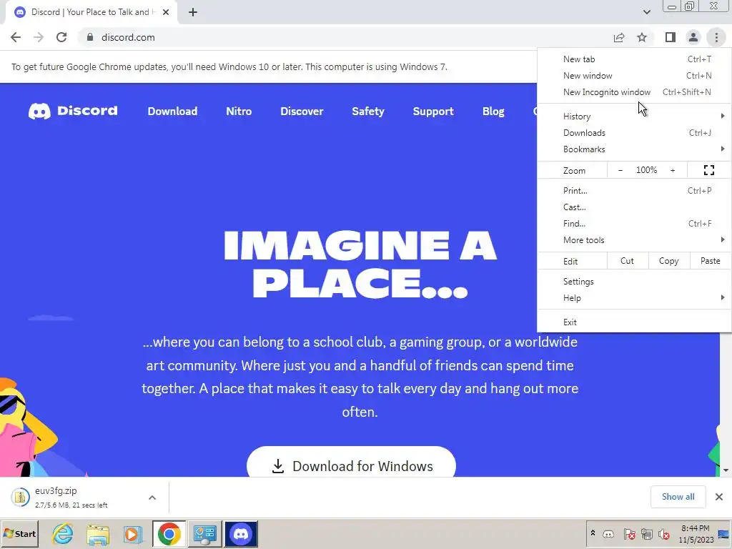Click the euv3fg.zip file icon in downloads bar
This screenshot has height=549, width=732.
(20, 498)
